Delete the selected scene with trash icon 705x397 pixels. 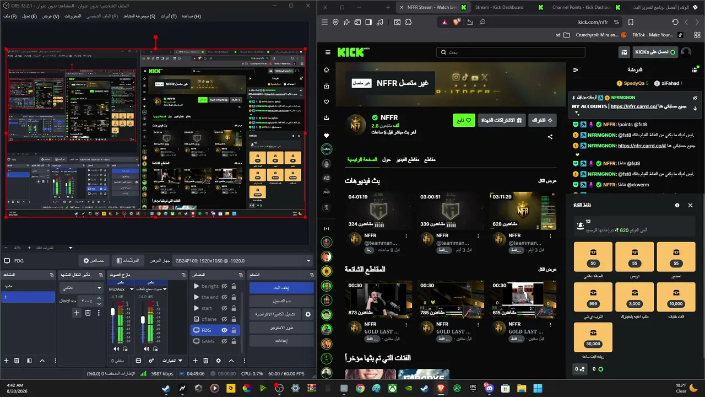(17, 361)
